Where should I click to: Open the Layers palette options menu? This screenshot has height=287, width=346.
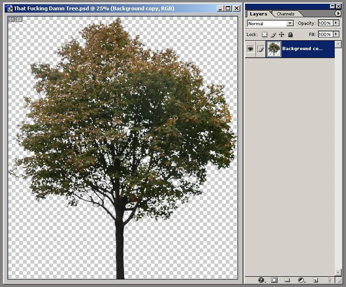click(338, 14)
